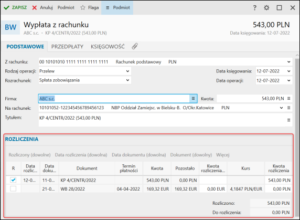Click the Więcej filter link

pyautogui.click(x=223, y=155)
